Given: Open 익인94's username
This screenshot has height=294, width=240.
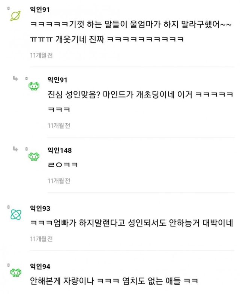Looking at the screenshot, I should click(40, 266).
